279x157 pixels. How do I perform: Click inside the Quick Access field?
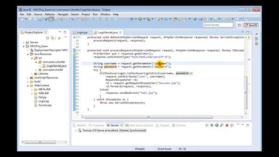(218, 25)
